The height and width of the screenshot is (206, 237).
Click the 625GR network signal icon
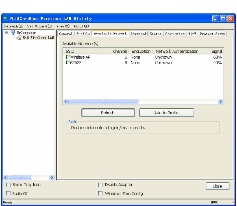[x=68, y=63]
